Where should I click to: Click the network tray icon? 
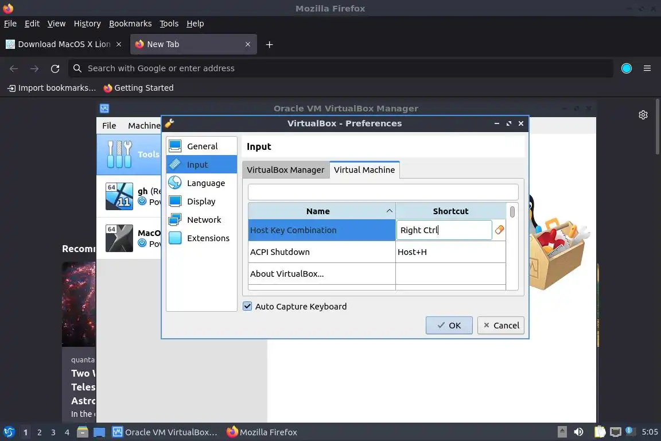(x=616, y=432)
